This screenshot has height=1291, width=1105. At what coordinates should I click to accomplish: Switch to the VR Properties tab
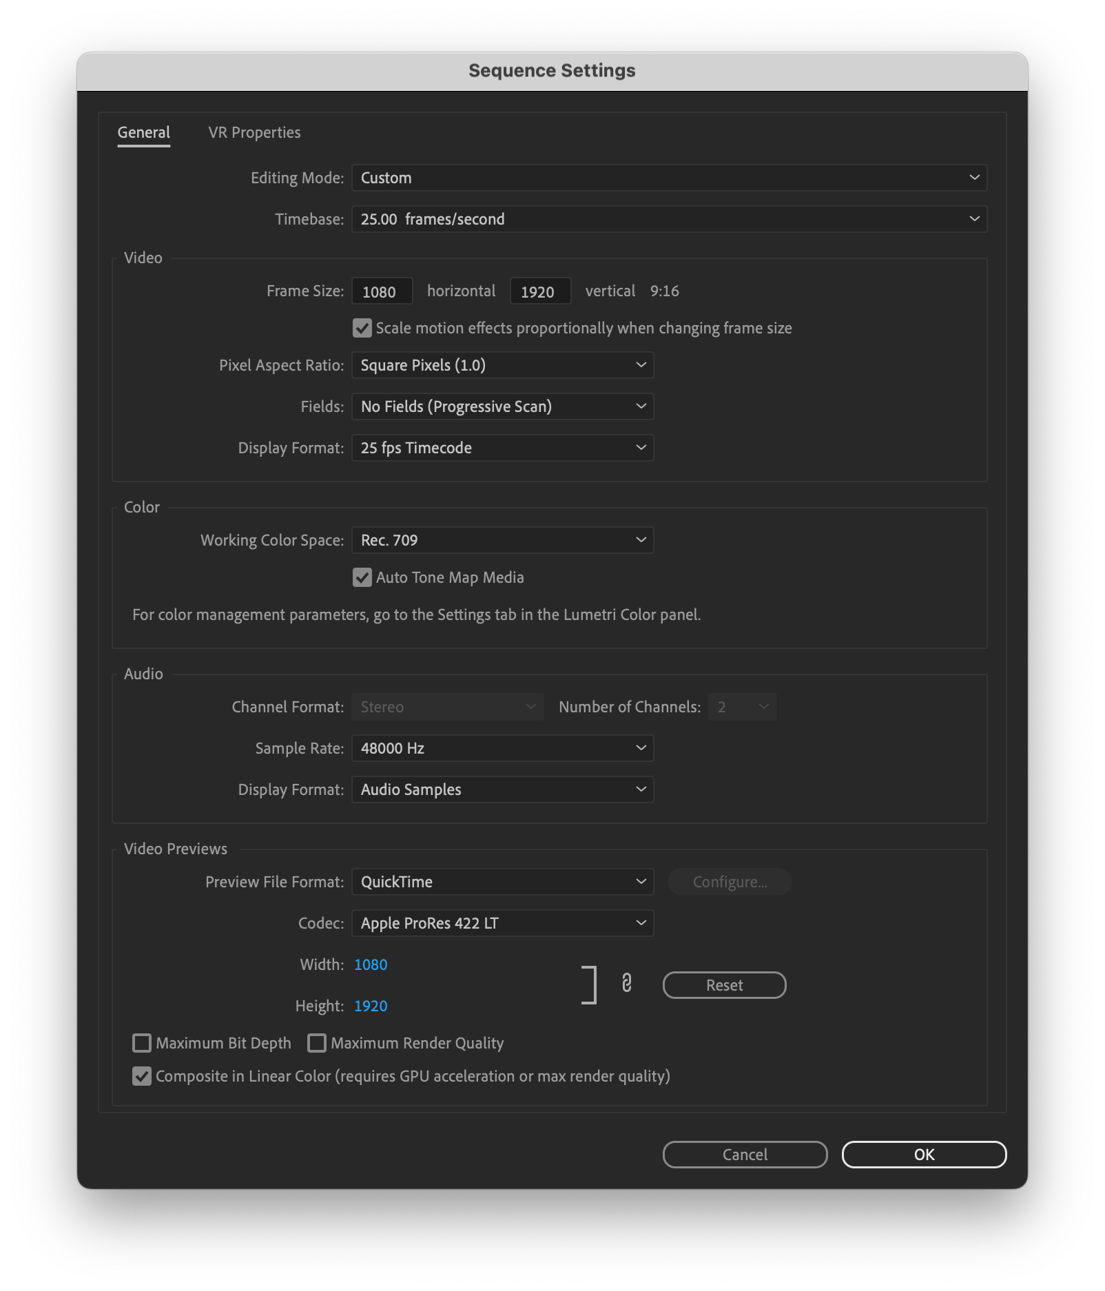click(x=254, y=132)
